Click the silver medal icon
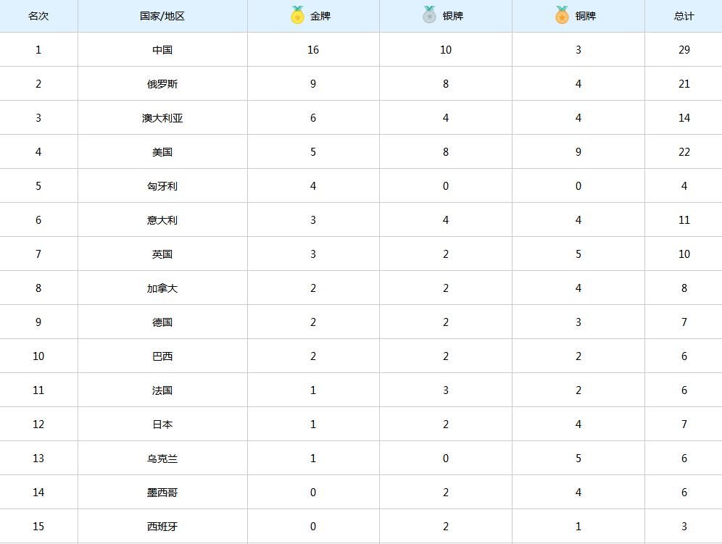The width and height of the screenshot is (722, 544). tap(430, 15)
